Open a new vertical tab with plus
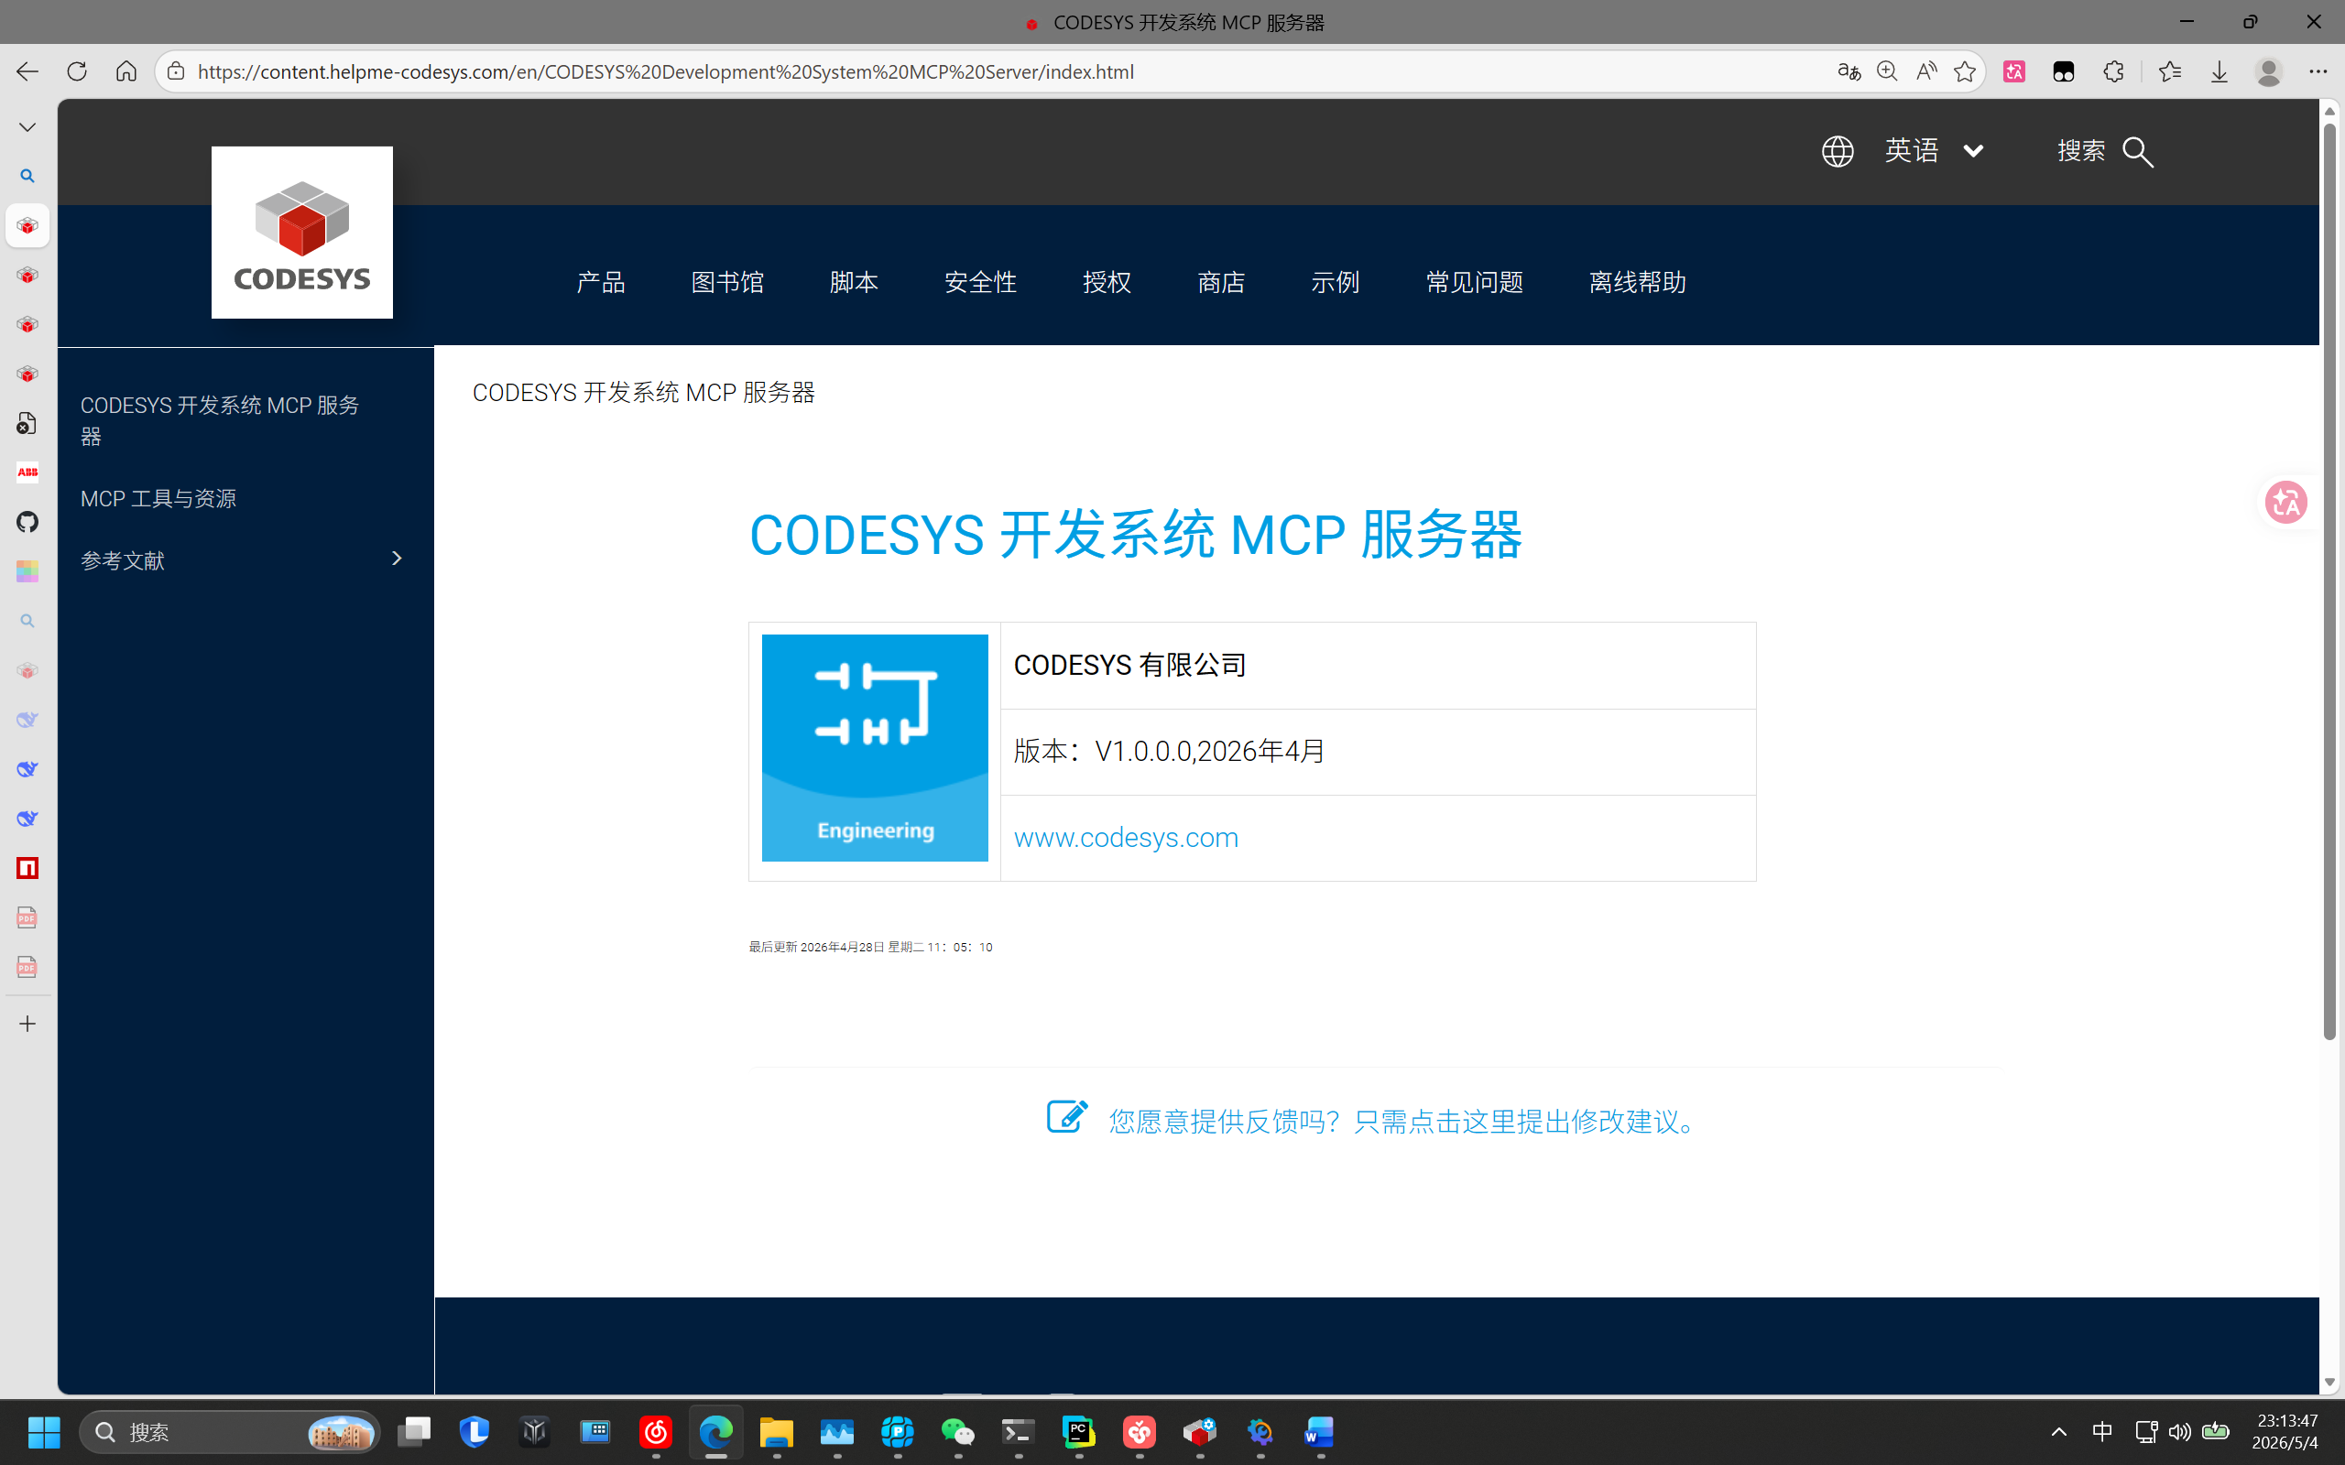This screenshot has width=2345, height=1465. click(27, 1025)
